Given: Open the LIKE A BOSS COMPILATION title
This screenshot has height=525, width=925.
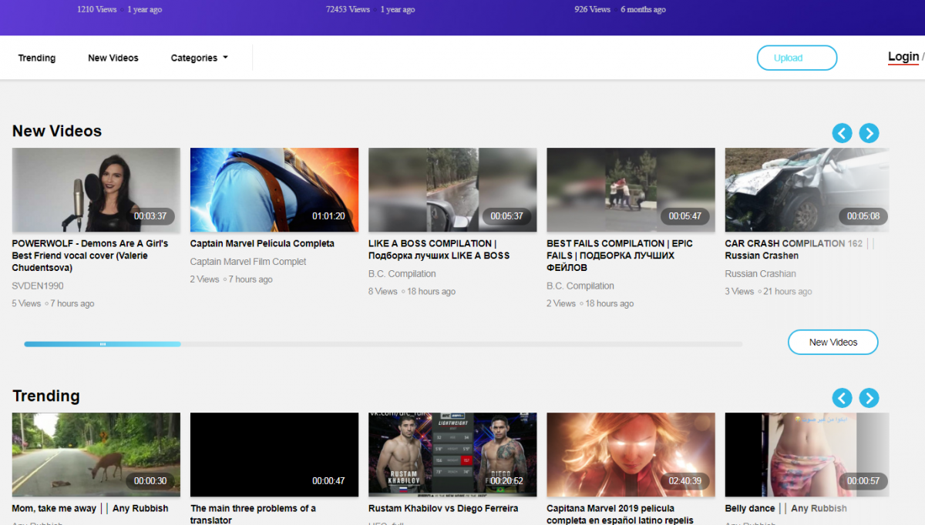Looking at the screenshot, I should tap(439, 249).
